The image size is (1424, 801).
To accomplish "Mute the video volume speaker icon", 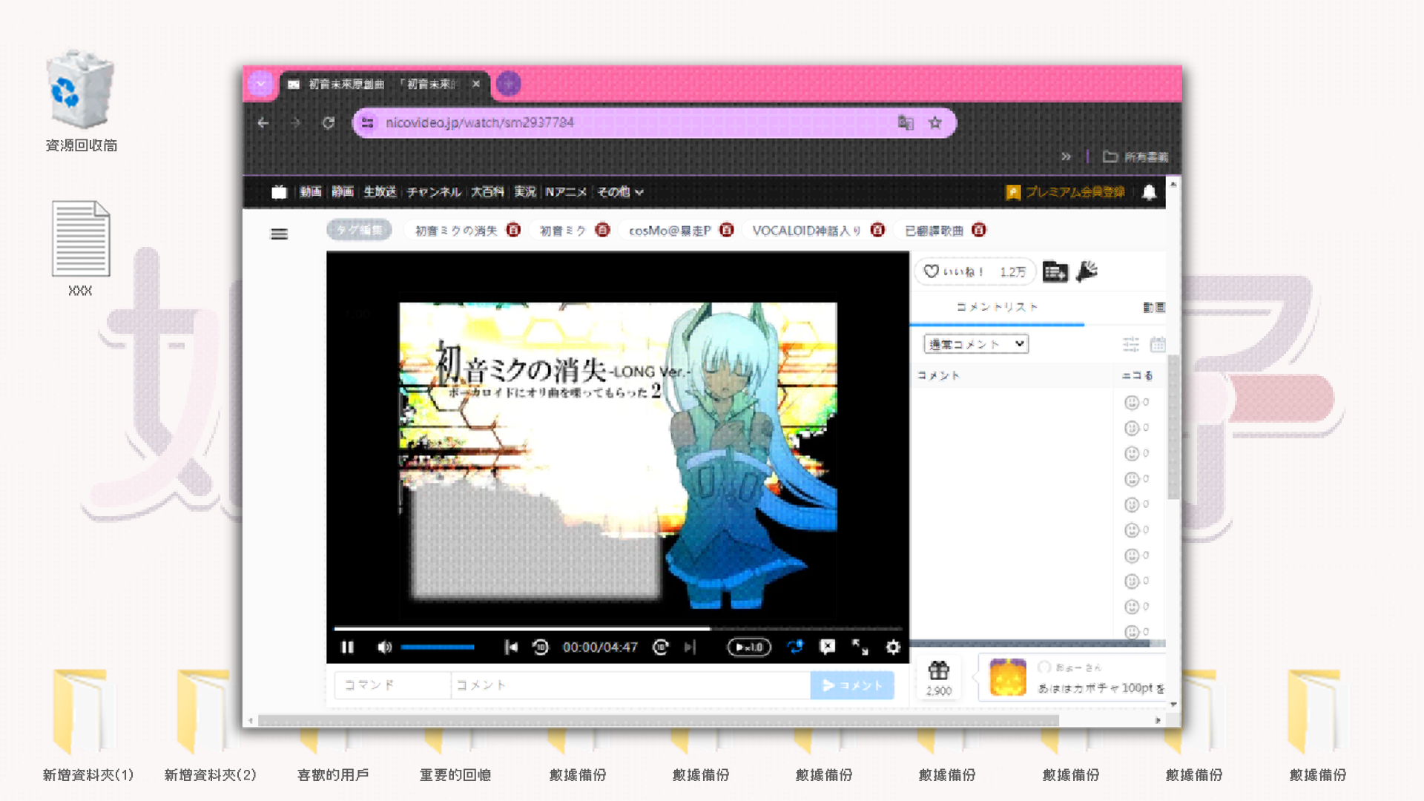I will click(384, 647).
